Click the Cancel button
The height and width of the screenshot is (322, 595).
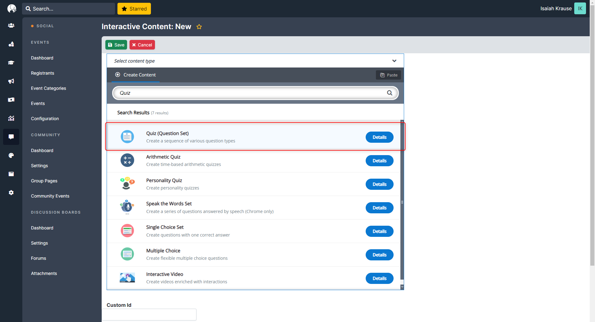142,45
